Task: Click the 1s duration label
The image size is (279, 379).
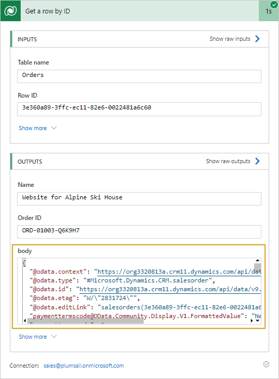Action: [269, 11]
